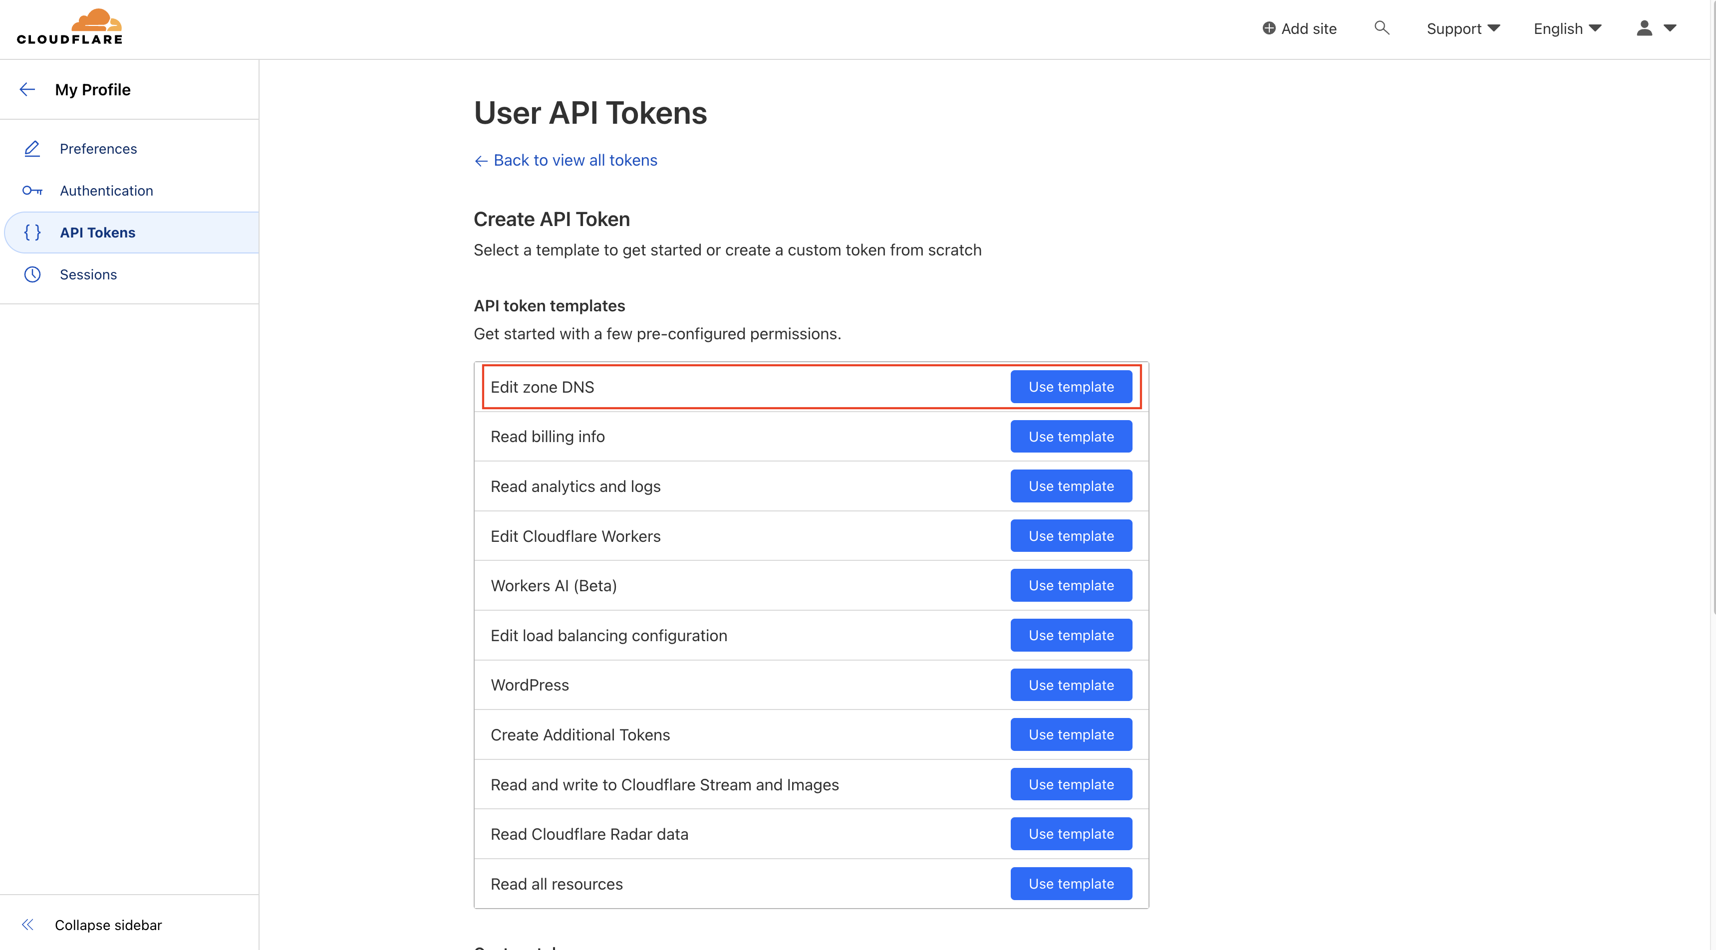Use template for WordPress
The height and width of the screenshot is (950, 1716).
pyautogui.click(x=1071, y=685)
